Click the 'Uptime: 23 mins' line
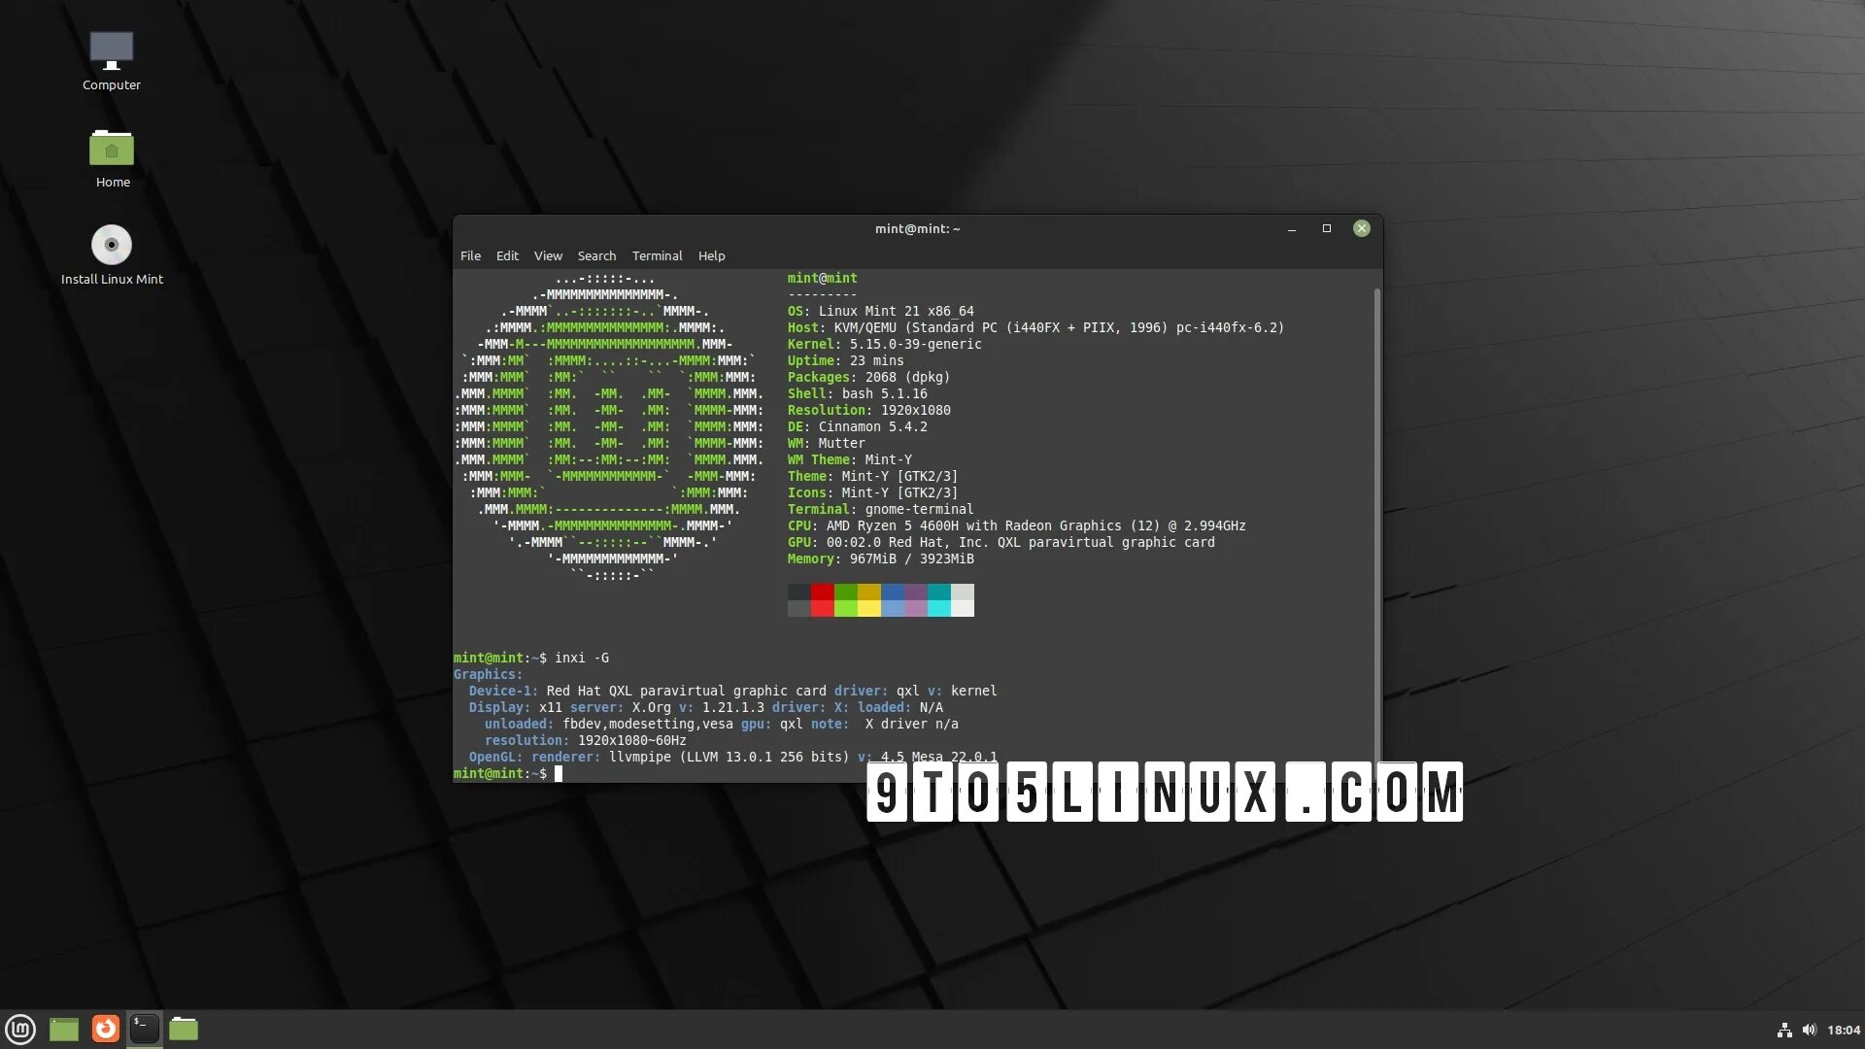 tap(845, 361)
